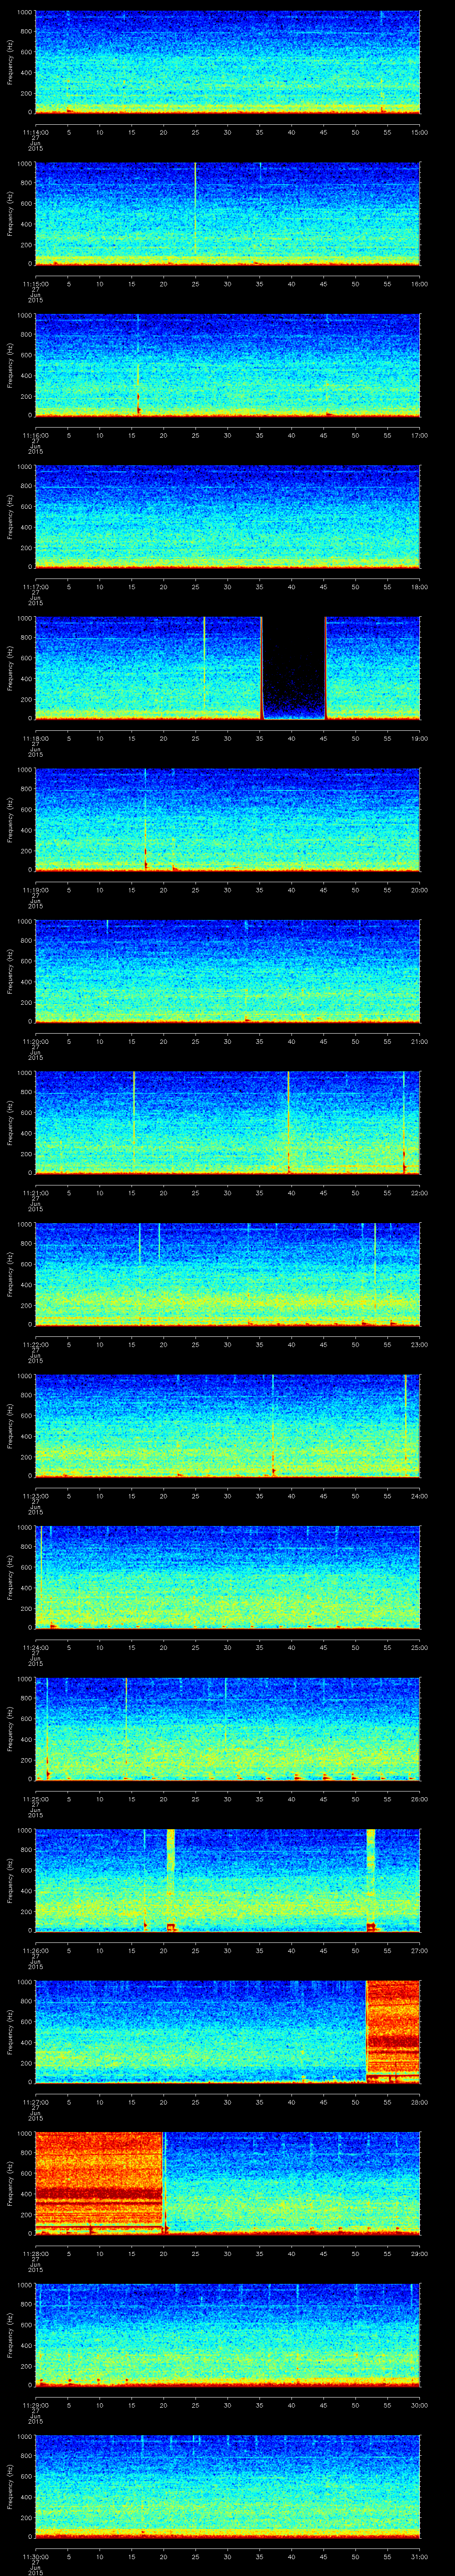455x2576 pixels.
Task: Click the black data gap in the 11:18:00 spectrogram
Action: [294, 668]
